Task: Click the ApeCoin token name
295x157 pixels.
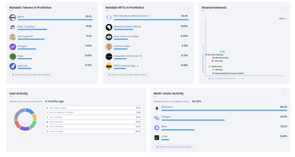Action: 24,65
